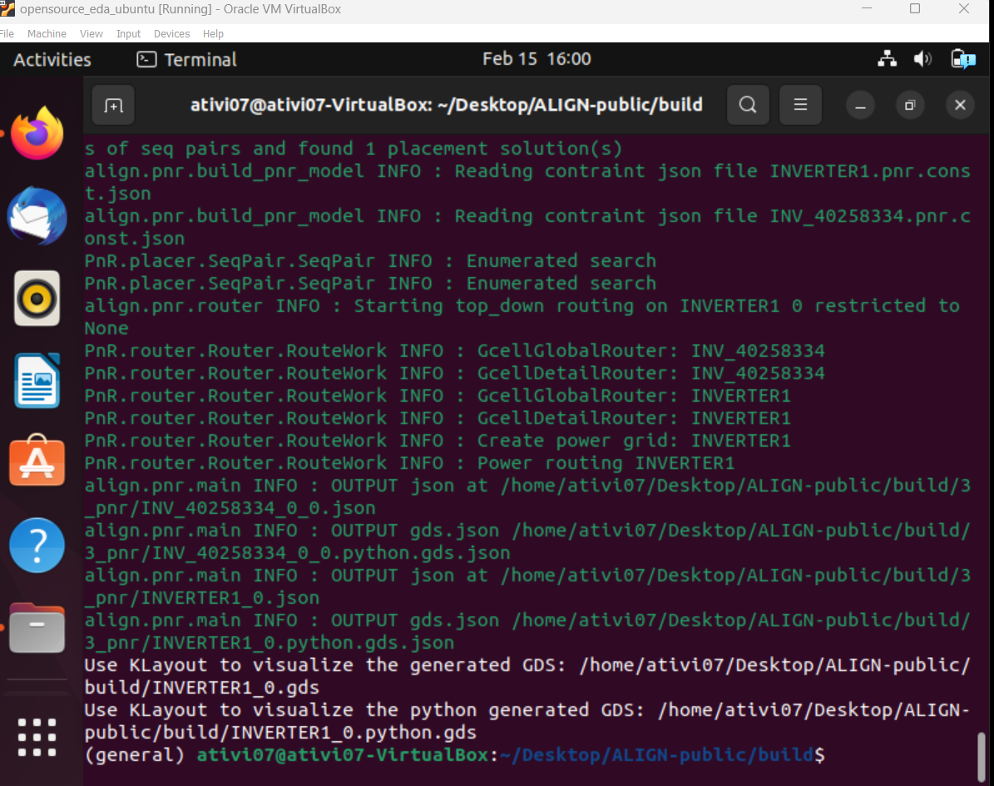Open Help icon in the dock
994x786 pixels.
(37, 545)
